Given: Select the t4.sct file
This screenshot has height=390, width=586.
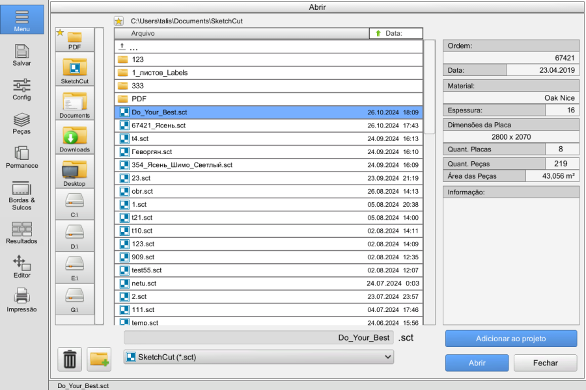Looking at the screenshot, I should 268,138.
